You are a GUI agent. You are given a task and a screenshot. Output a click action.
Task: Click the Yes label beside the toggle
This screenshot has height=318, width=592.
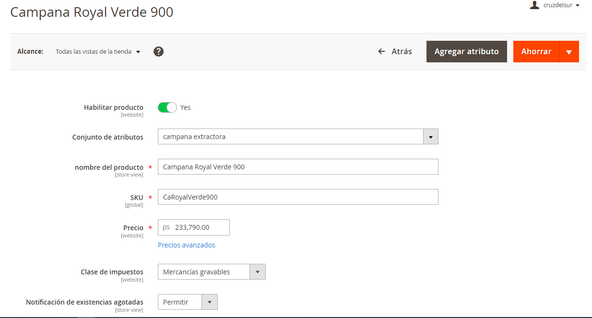[186, 107]
